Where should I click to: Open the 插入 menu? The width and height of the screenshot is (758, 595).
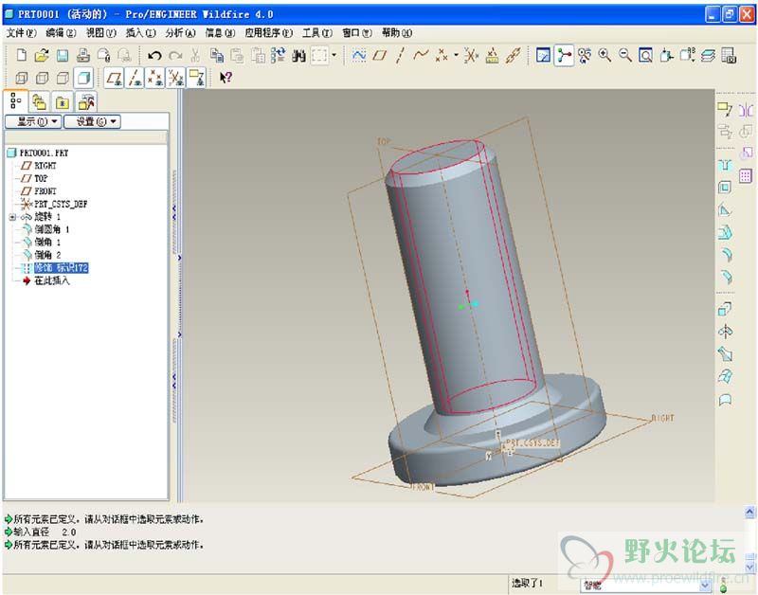140,33
